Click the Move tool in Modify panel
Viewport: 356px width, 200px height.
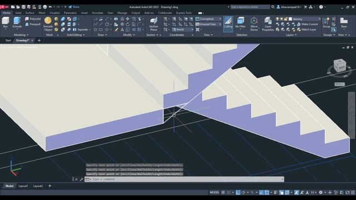pos(127,19)
